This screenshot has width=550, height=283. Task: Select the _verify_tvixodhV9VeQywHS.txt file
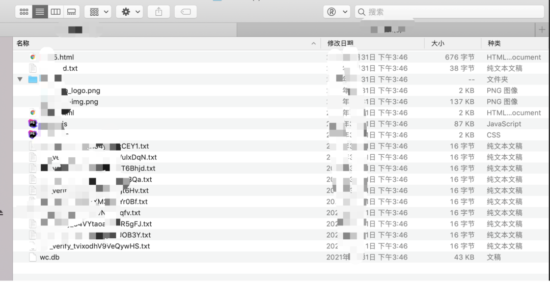pos(100,246)
